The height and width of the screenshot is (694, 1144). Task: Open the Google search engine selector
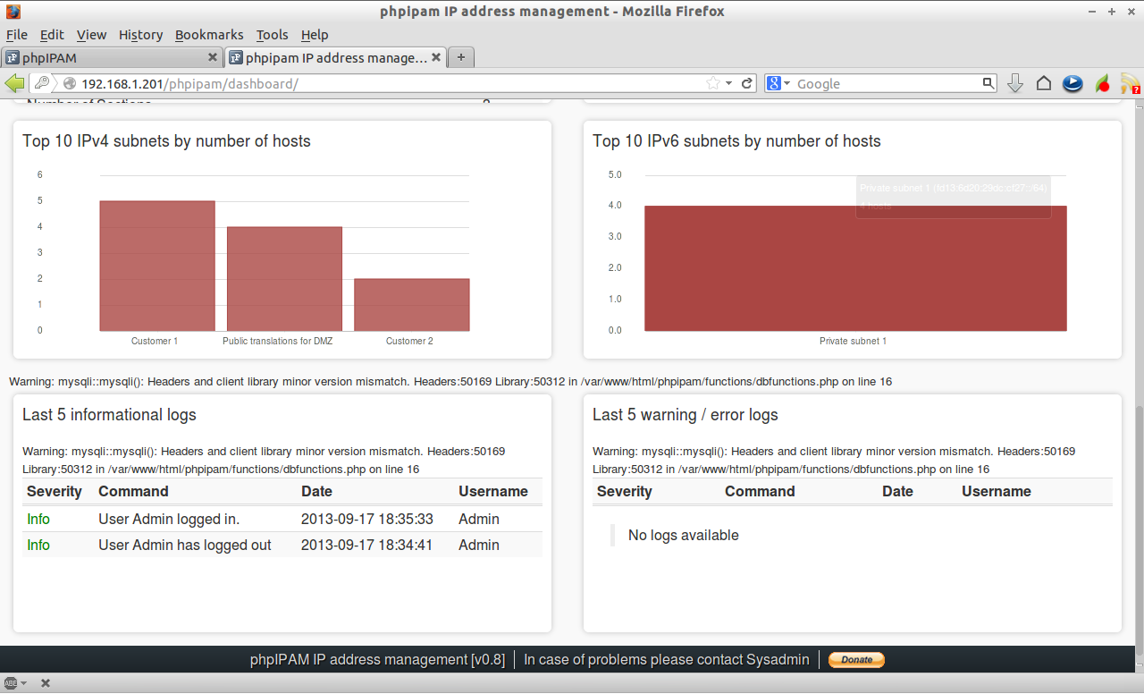coord(778,83)
